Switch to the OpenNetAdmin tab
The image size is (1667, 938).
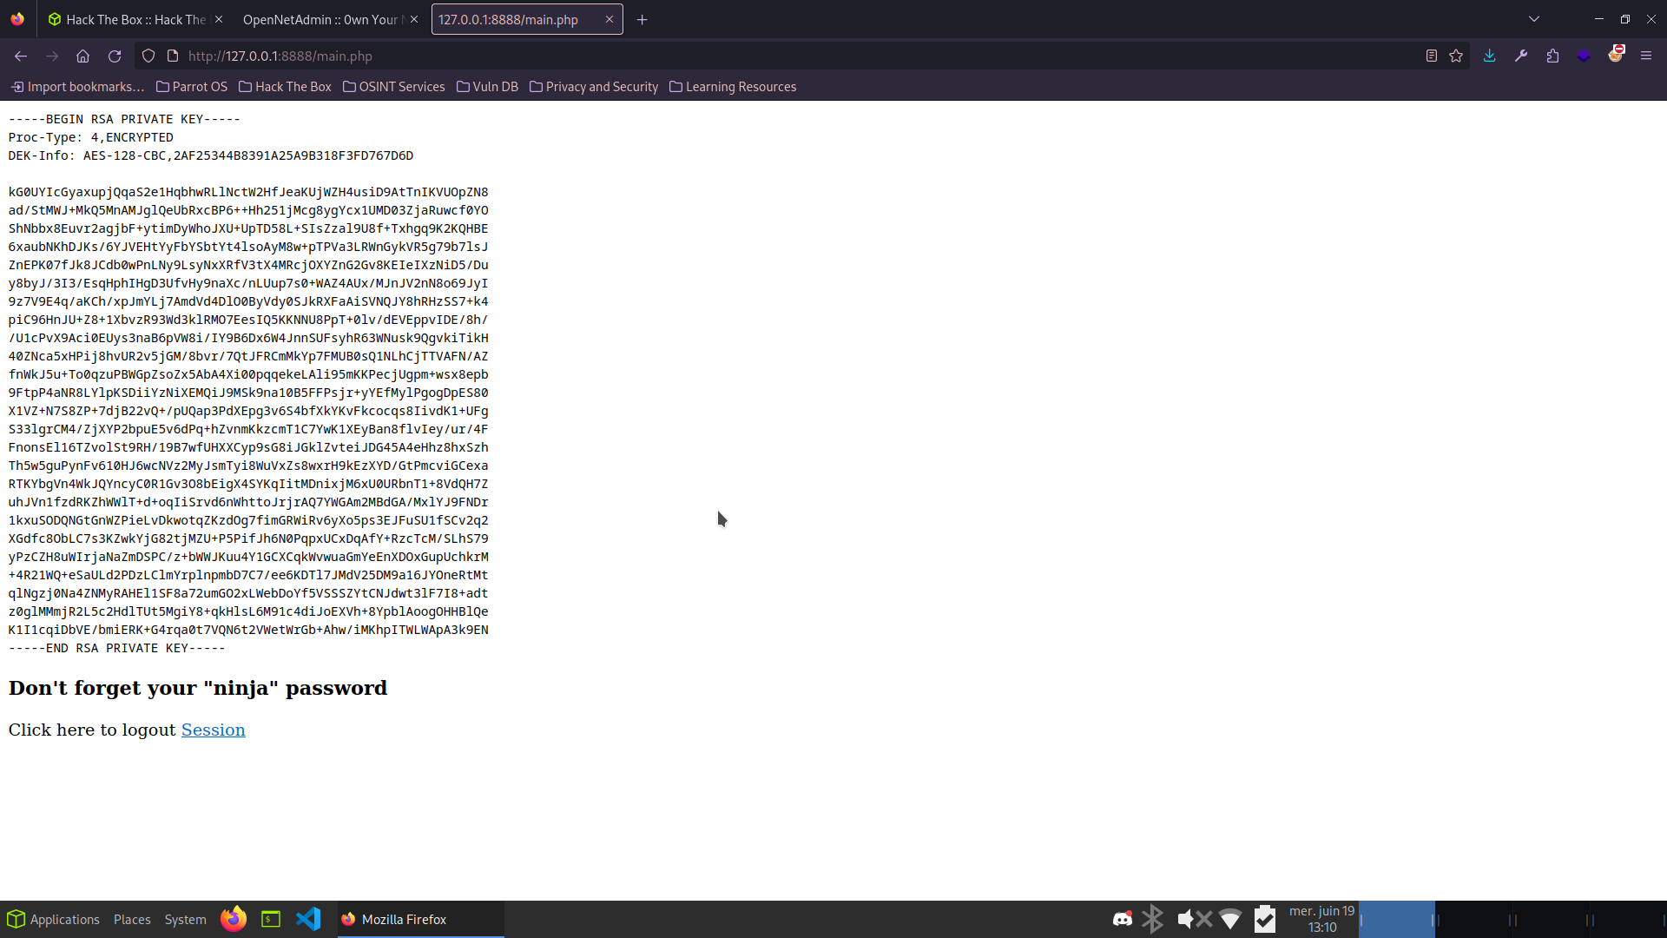pos(321,19)
